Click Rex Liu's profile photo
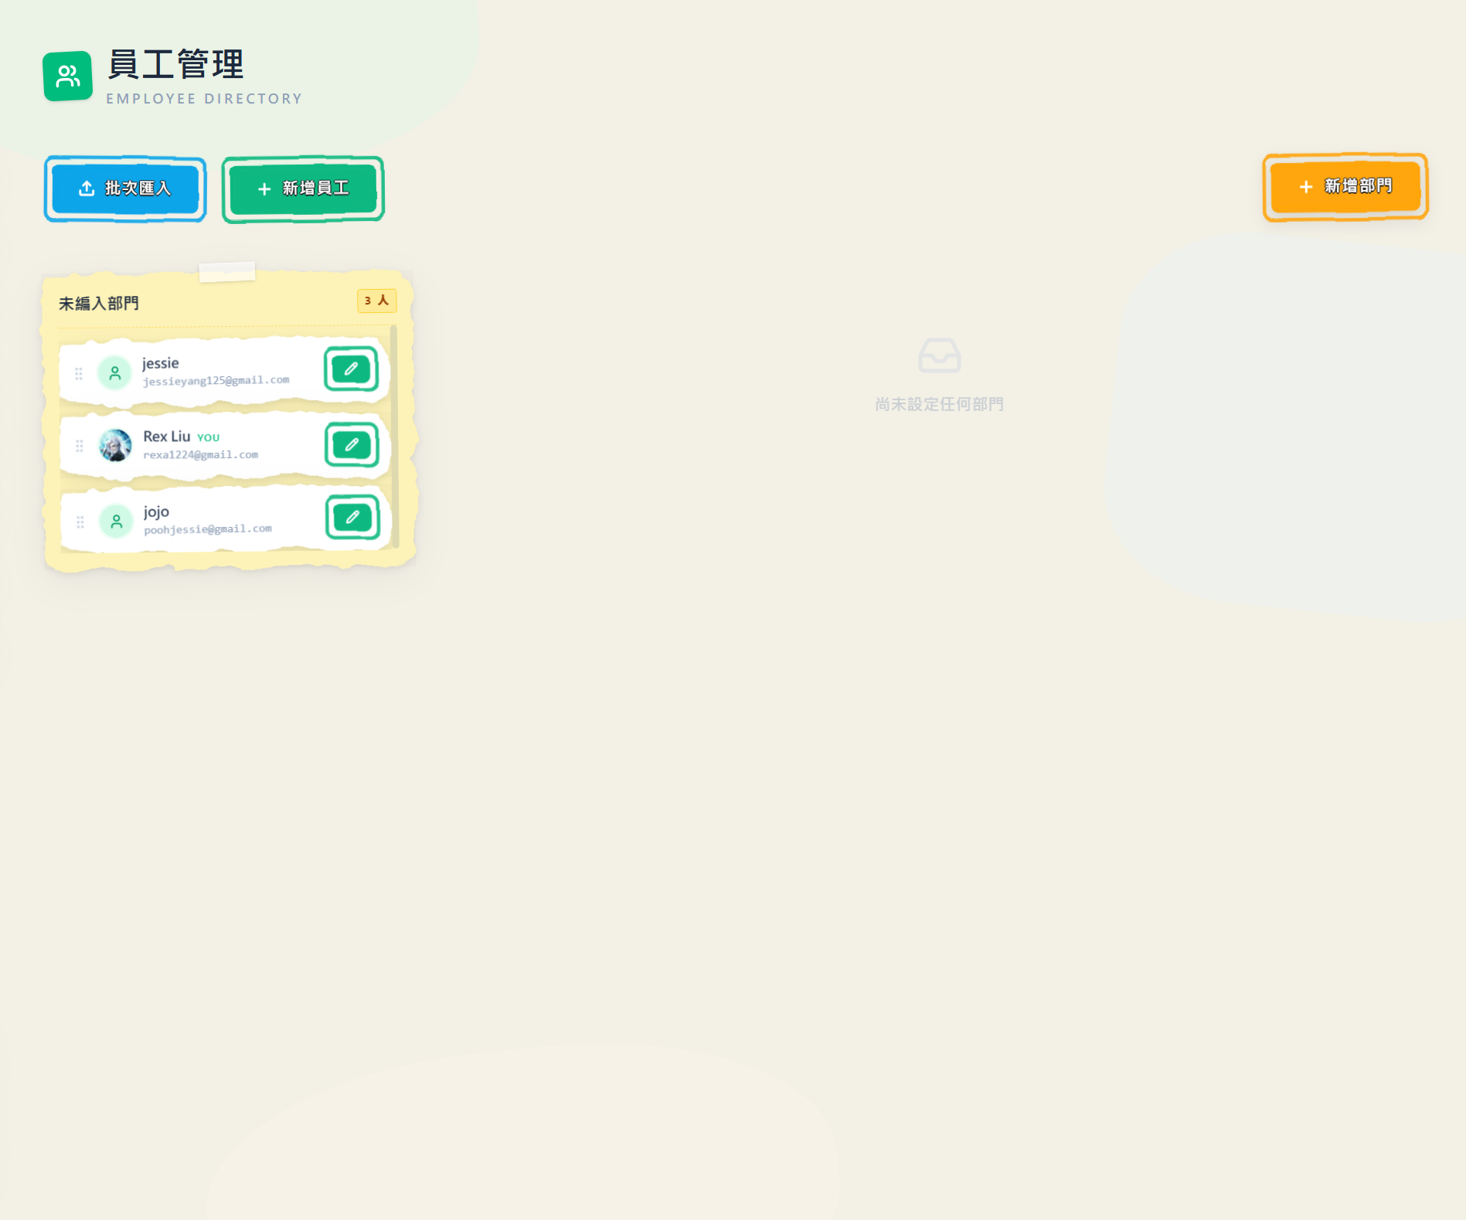The height and width of the screenshot is (1220, 1466). (x=116, y=446)
